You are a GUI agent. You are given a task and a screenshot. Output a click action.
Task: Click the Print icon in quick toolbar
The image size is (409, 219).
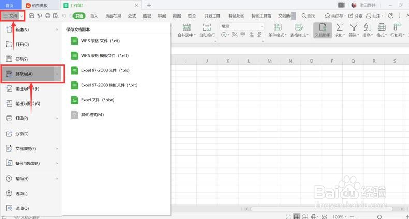48,16
